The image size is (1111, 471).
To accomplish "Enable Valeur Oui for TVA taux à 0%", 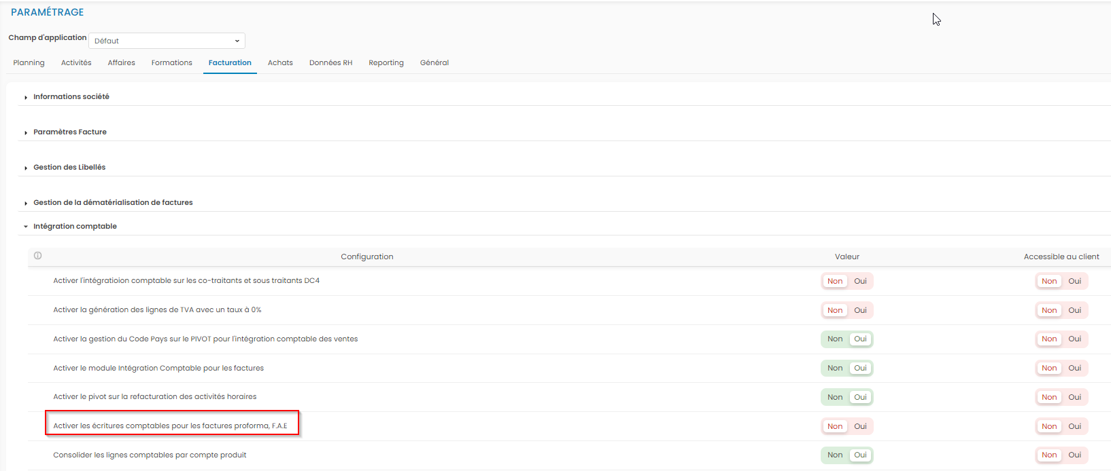I will 860,310.
